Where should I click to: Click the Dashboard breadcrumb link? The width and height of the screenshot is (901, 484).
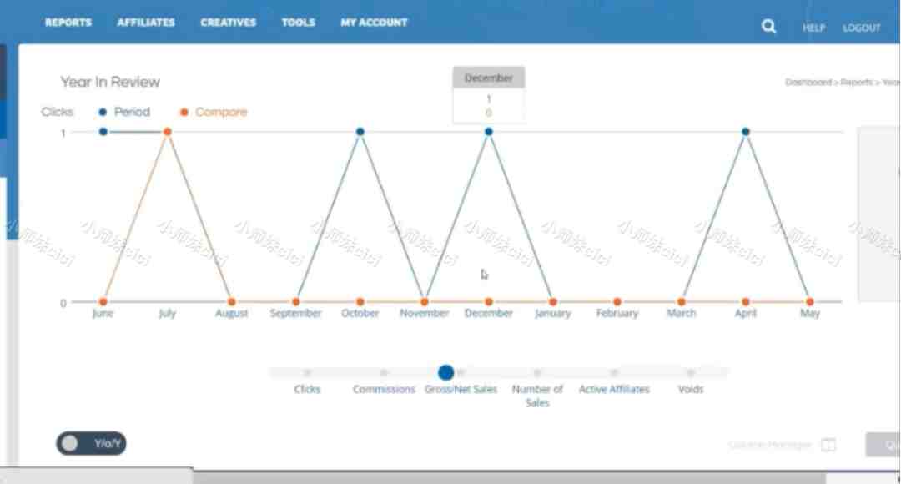coord(808,83)
